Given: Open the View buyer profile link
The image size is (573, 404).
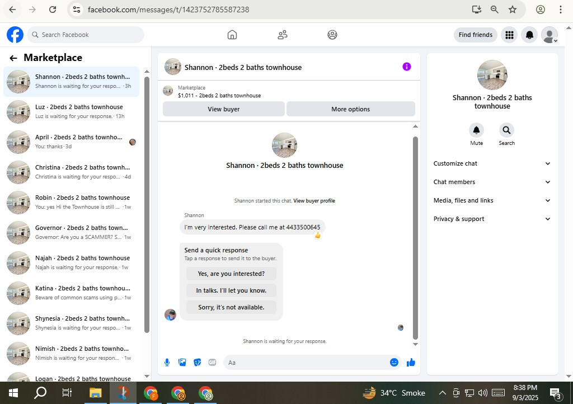Looking at the screenshot, I should pos(314,200).
